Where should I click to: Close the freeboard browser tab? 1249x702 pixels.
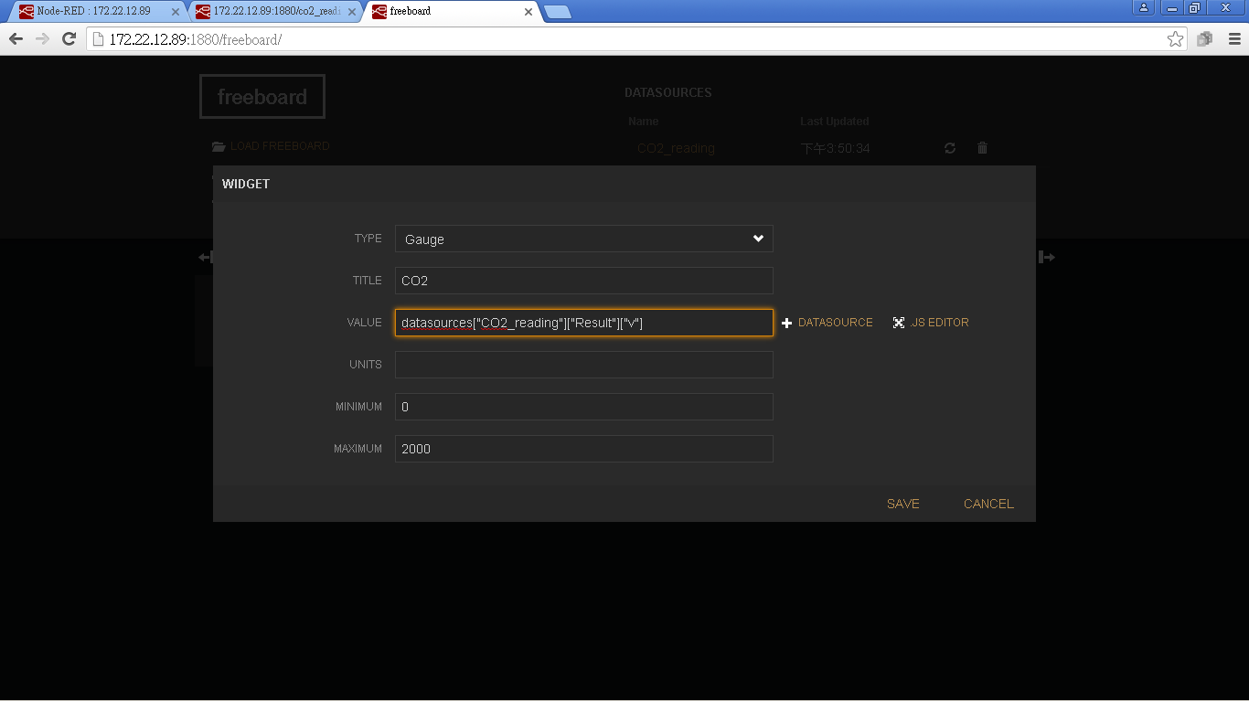tap(528, 12)
